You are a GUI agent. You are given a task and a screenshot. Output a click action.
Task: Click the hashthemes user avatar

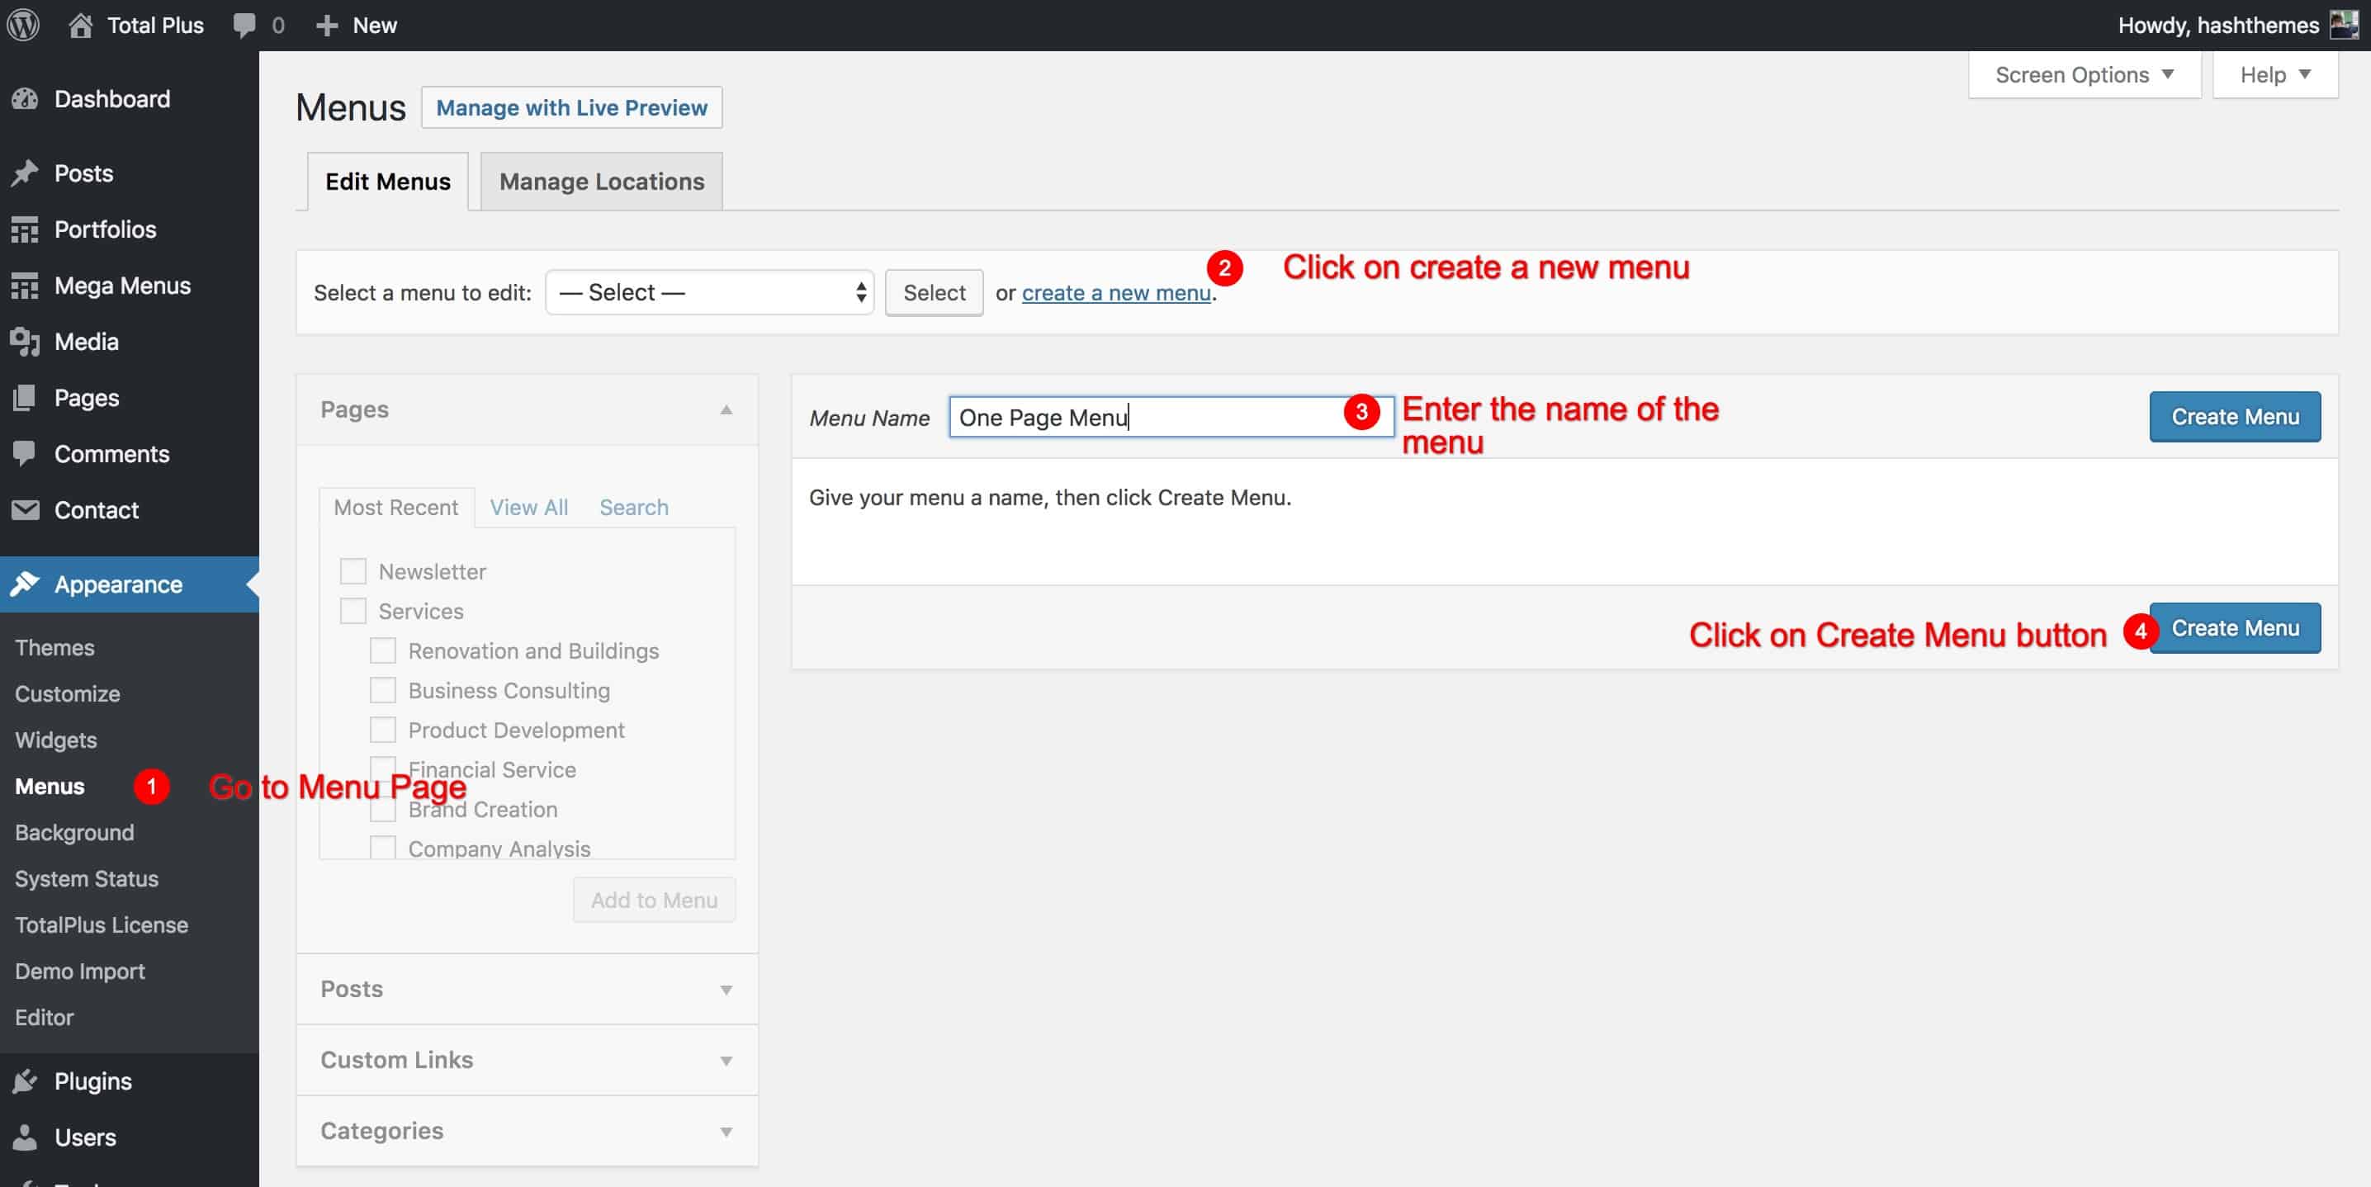click(x=2344, y=25)
